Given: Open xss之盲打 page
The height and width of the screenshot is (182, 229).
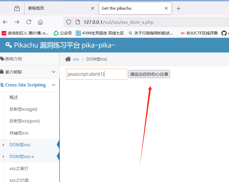Looking at the screenshot, I should (19, 169).
